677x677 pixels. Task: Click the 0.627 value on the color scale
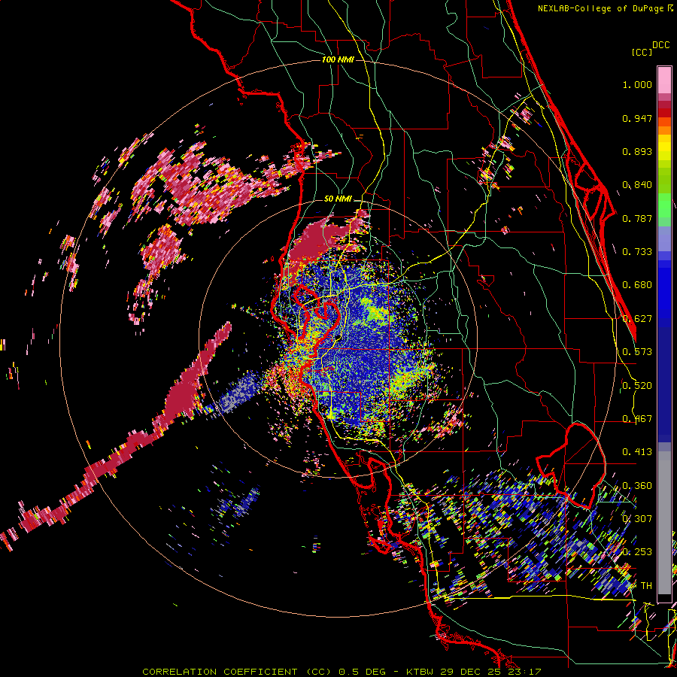(637, 319)
